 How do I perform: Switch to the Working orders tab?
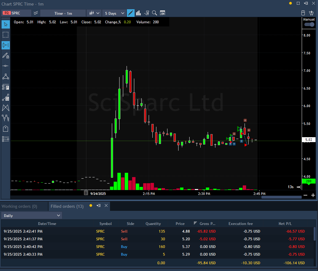[x=19, y=206]
